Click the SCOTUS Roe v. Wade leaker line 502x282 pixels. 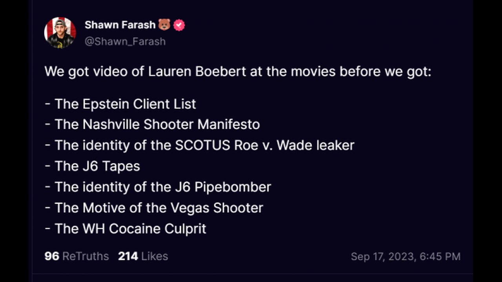pyautogui.click(x=204, y=145)
